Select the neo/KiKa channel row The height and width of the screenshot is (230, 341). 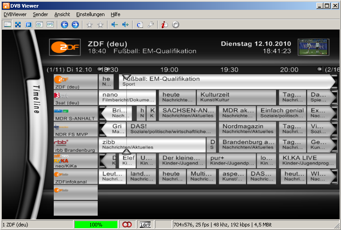[x=76, y=161]
